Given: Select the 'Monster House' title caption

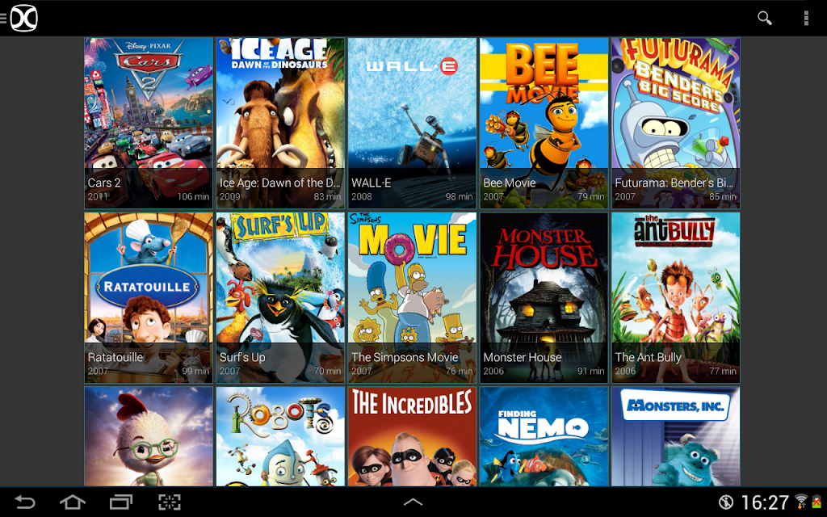Looking at the screenshot, I should (523, 357).
